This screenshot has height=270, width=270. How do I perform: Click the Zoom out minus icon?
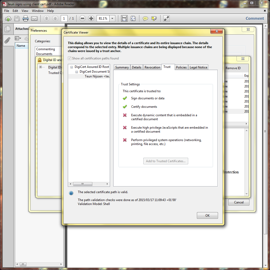point(82,18)
